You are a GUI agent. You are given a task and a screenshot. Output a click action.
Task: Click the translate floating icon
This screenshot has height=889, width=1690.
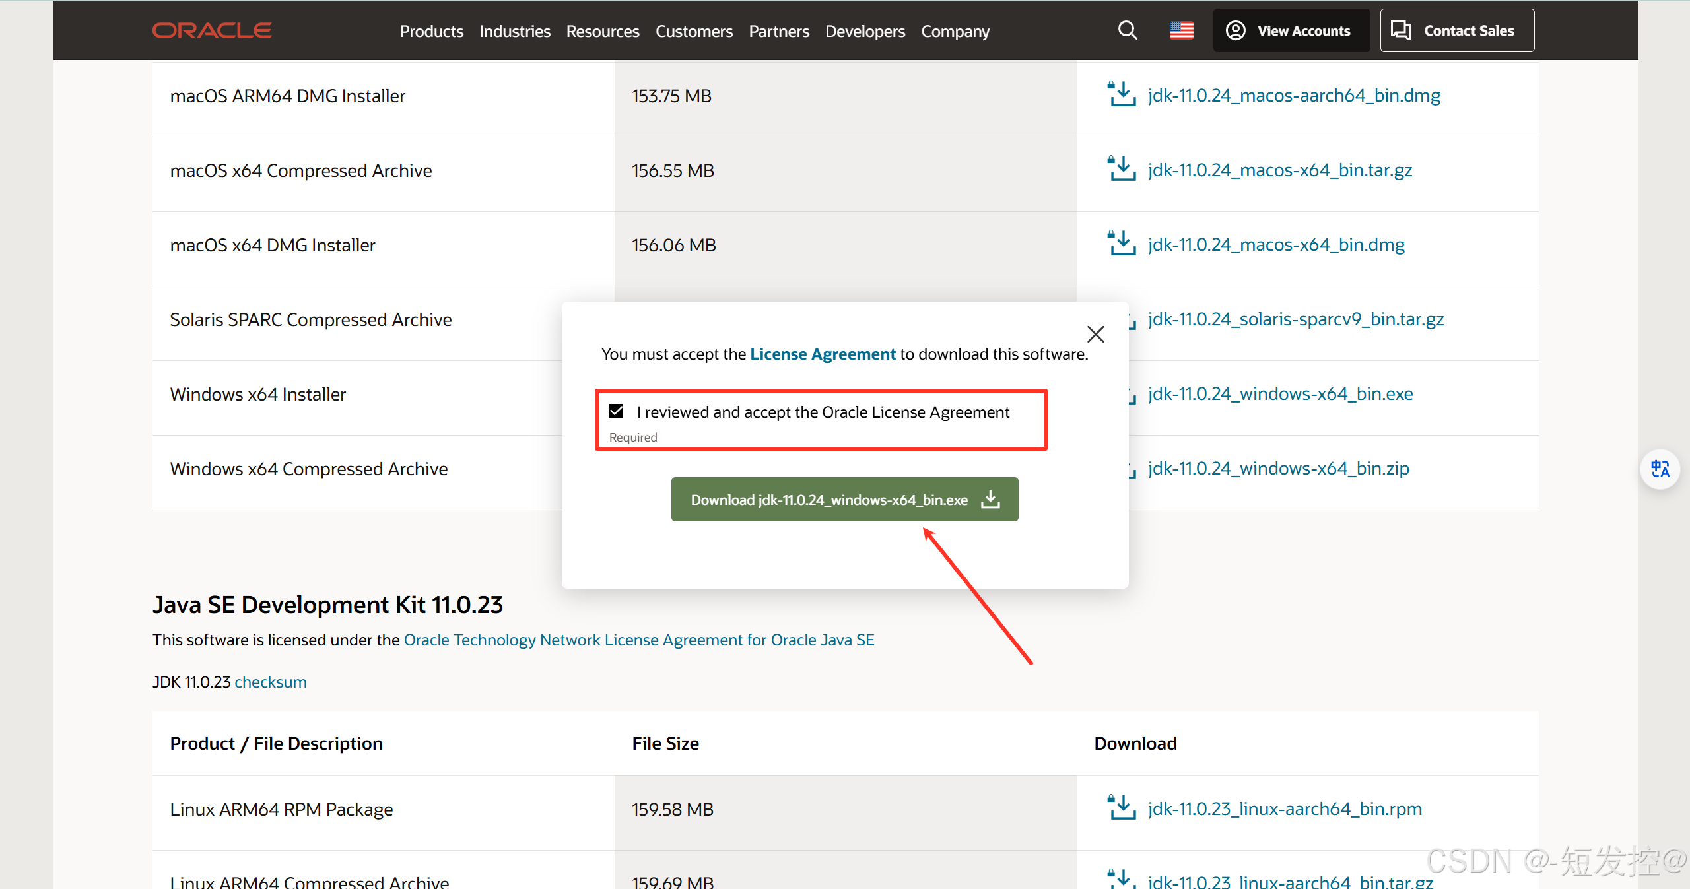[x=1660, y=469]
